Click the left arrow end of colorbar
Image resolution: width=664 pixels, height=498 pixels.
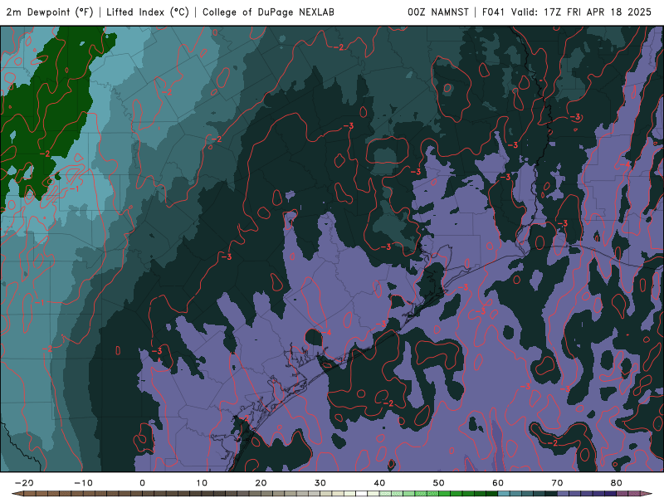(x=17, y=493)
